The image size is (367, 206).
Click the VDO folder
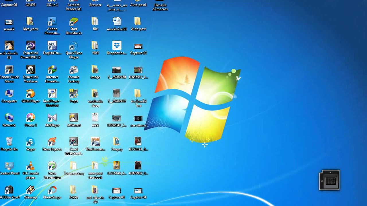[x=95, y=46]
